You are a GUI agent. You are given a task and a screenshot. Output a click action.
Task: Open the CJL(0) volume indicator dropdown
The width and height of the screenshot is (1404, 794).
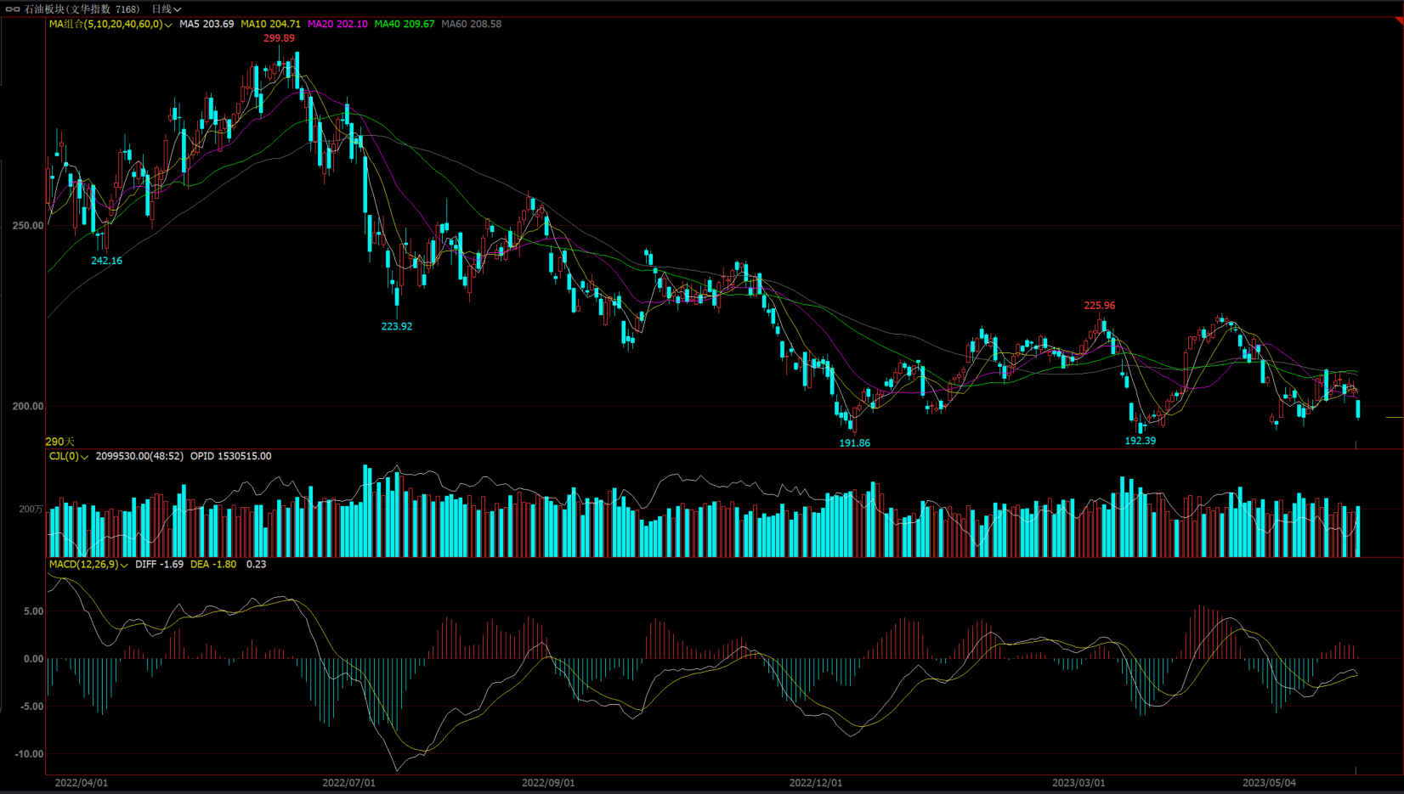point(69,456)
